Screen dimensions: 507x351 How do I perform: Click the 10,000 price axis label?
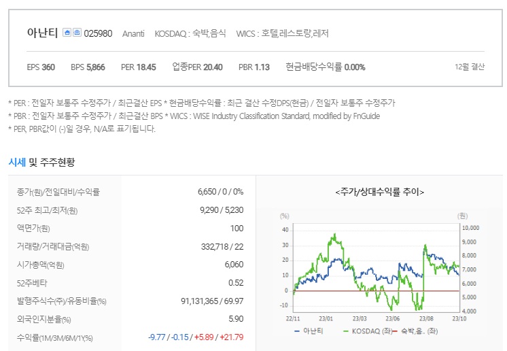click(470, 228)
